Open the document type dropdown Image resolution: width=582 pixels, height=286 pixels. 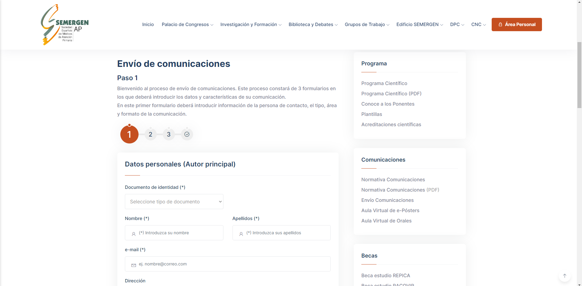click(174, 202)
